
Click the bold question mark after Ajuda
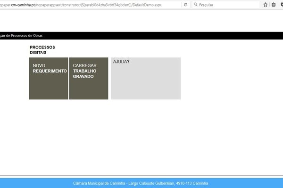click(128, 62)
